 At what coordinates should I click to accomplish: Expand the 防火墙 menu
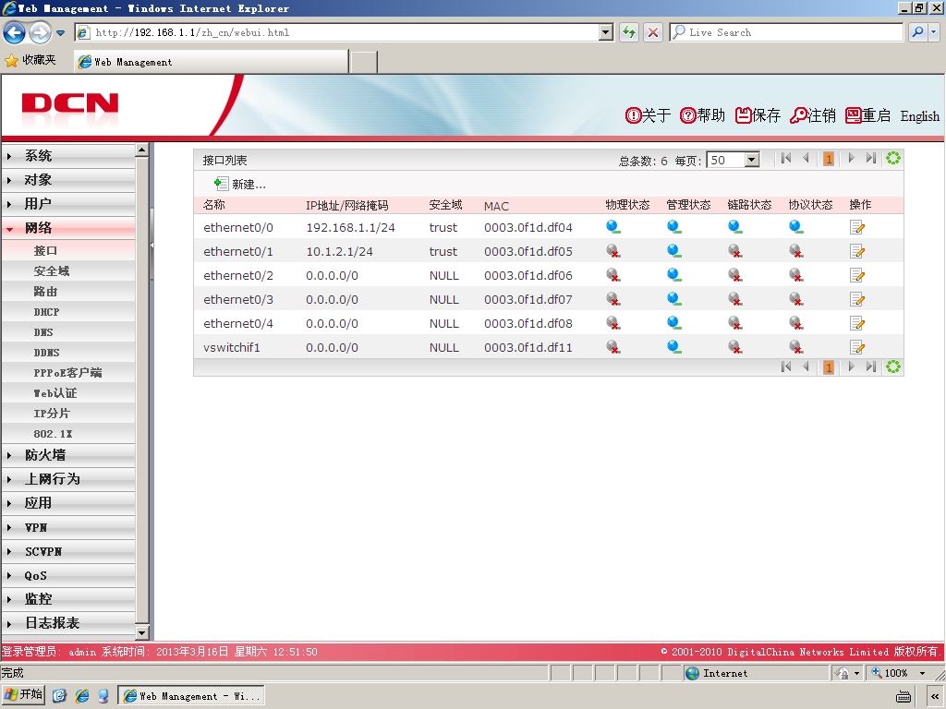click(68, 455)
